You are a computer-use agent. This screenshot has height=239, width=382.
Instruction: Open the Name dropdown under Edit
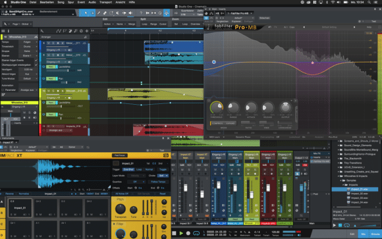coord(121,24)
